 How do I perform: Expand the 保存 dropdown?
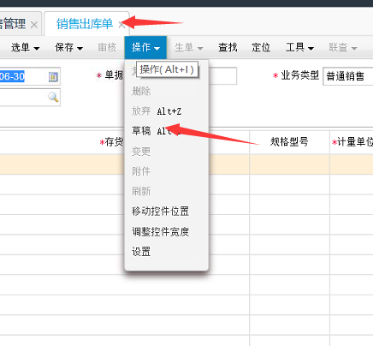pos(68,47)
